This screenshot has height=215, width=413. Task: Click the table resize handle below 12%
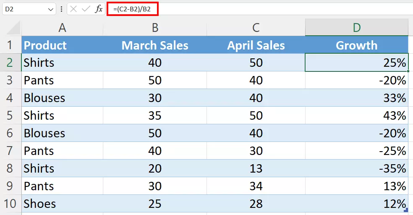click(x=405, y=209)
